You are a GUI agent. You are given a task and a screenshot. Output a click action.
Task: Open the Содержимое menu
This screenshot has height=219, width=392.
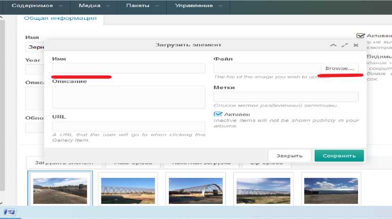pyautogui.click(x=32, y=6)
